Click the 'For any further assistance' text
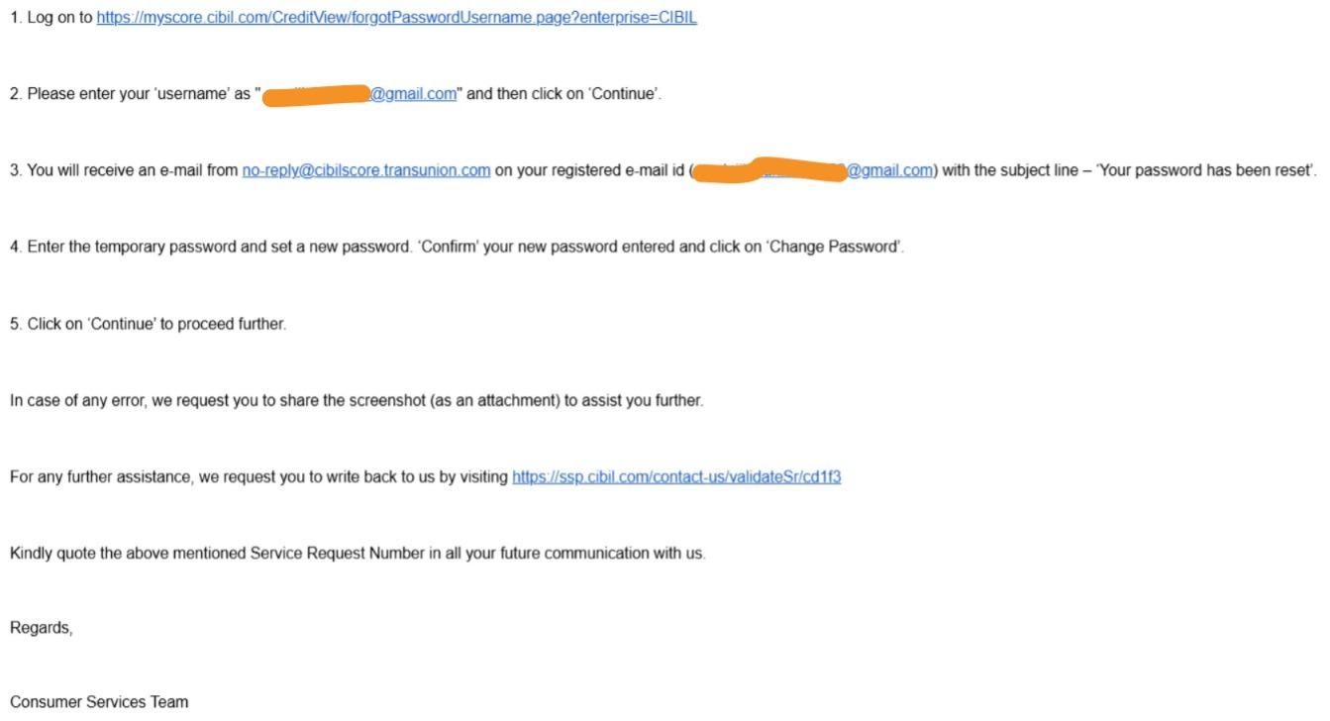 tap(101, 477)
